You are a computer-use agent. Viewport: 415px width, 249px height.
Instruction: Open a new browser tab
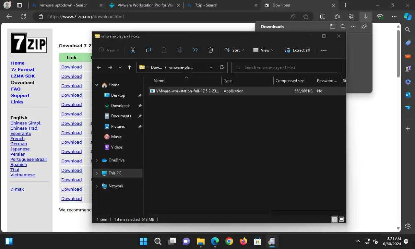[345, 5]
